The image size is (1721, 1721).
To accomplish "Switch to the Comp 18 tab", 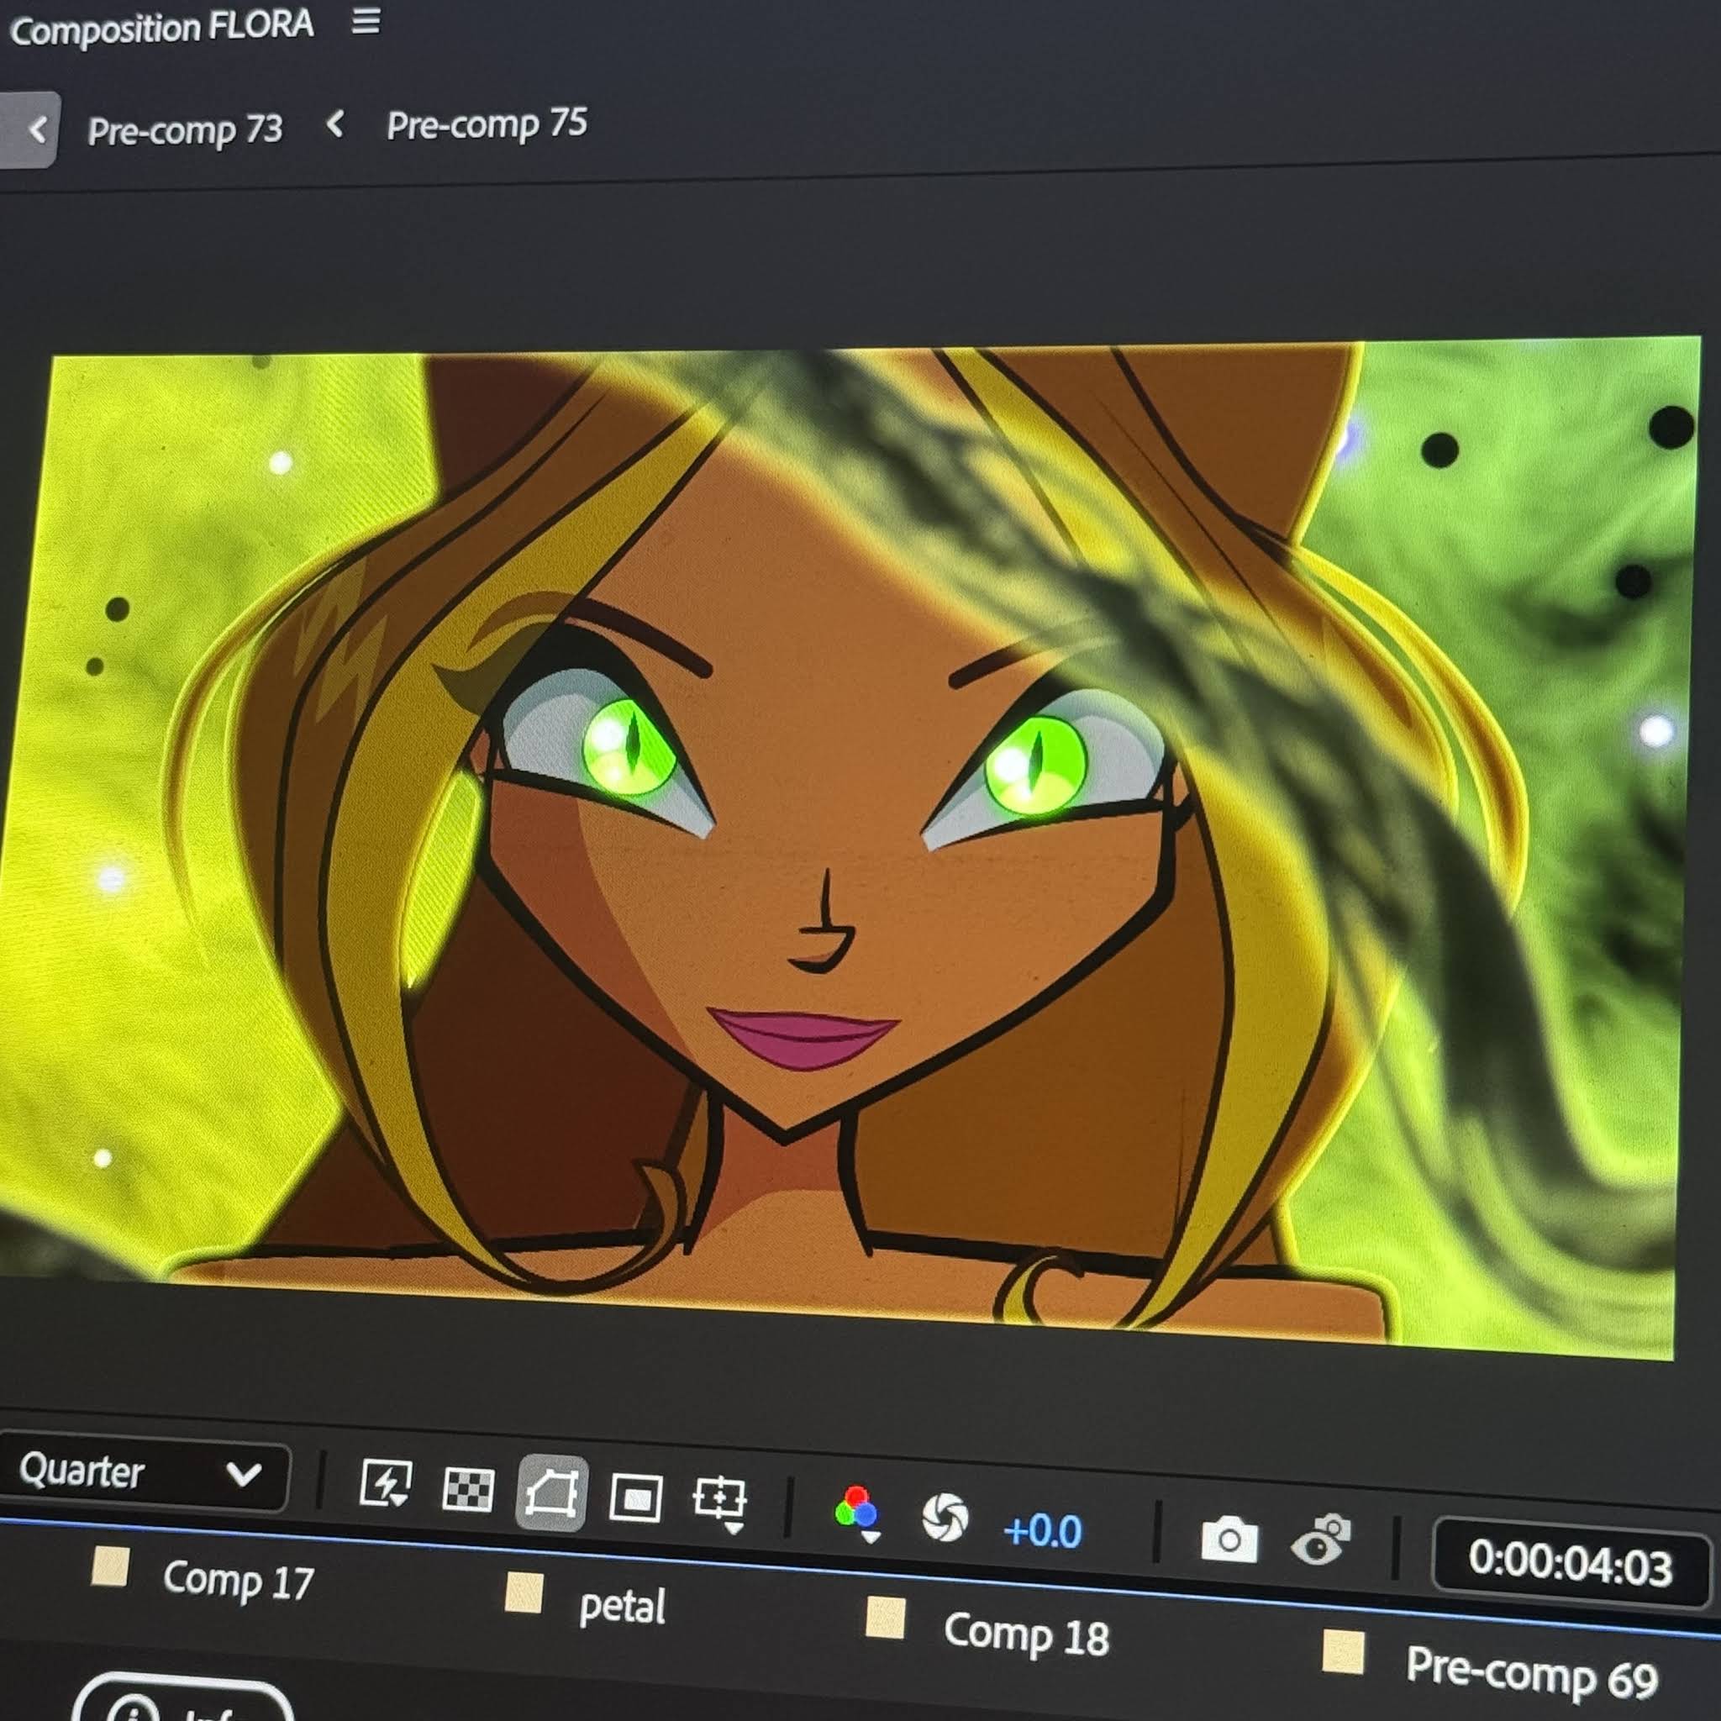I will pyautogui.click(x=1026, y=1634).
